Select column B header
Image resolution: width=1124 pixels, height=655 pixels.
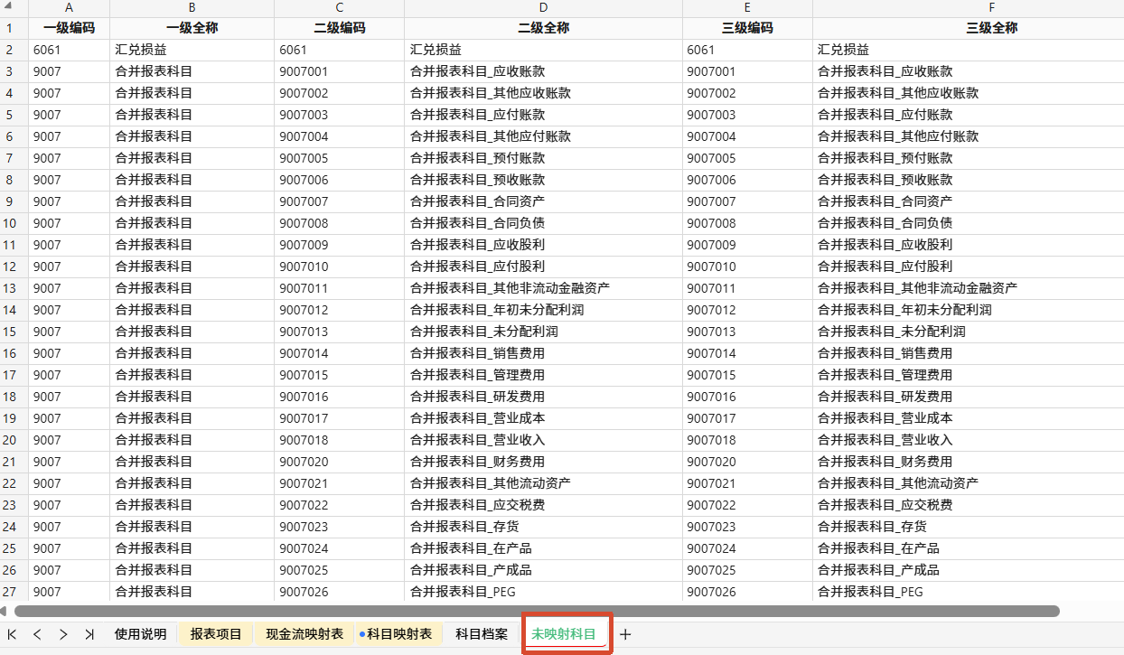click(x=192, y=8)
